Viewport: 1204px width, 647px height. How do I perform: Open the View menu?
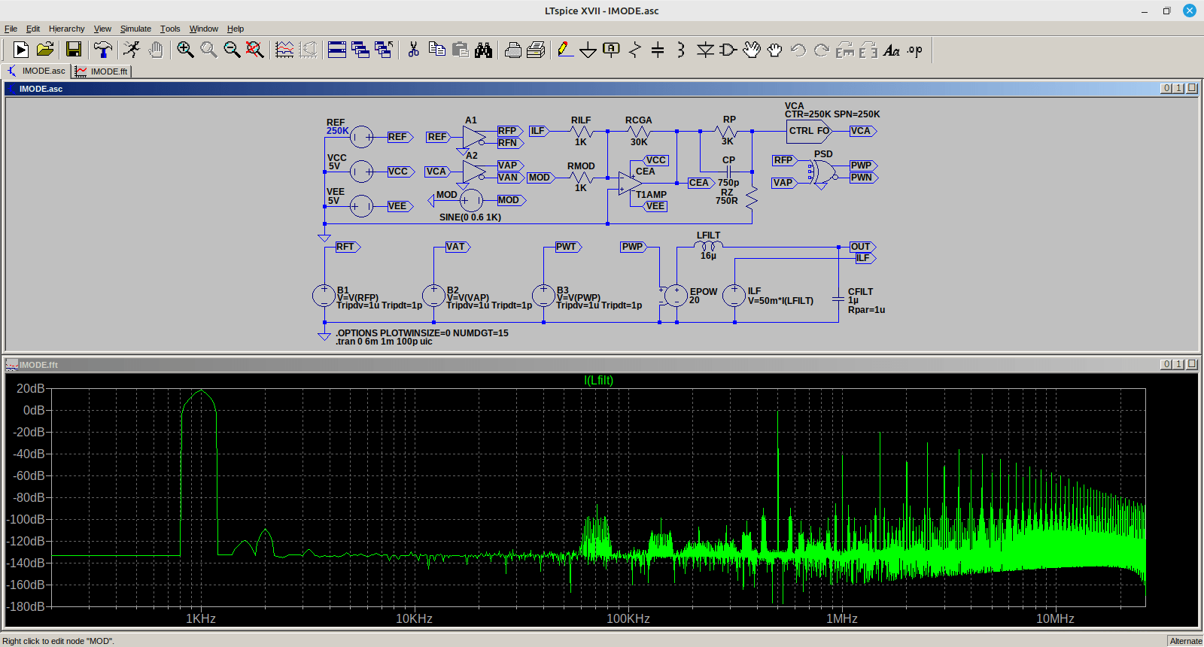pos(102,29)
